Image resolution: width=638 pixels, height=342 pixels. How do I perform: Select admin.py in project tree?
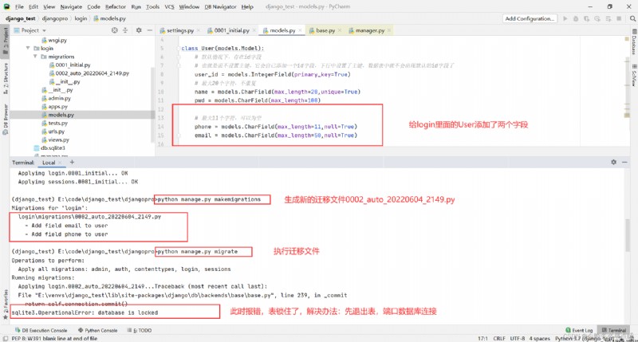pos(56,98)
